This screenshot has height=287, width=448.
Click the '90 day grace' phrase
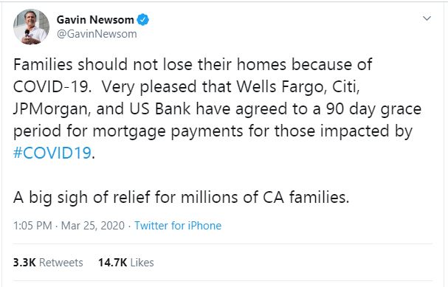pyautogui.click(x=373, y=108)
